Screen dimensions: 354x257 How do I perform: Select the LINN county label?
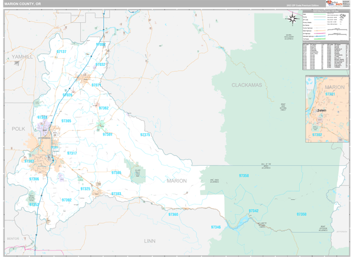(x=149, y=240)
